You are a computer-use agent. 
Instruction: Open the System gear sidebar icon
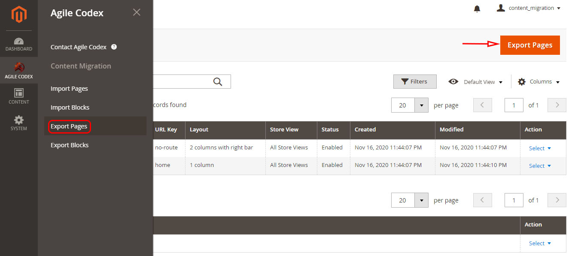point(19,122)
